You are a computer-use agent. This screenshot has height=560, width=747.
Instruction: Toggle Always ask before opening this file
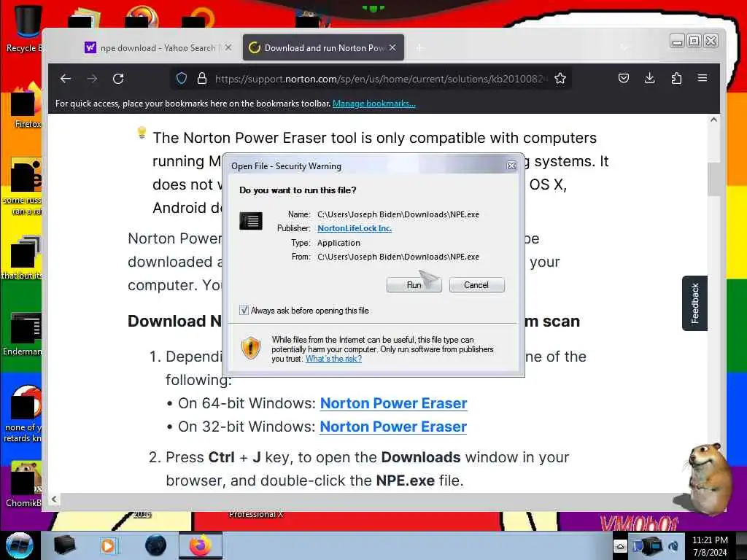click(x=244, y=311)
